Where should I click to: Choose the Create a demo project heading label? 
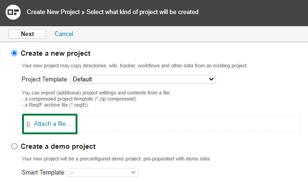58,146
